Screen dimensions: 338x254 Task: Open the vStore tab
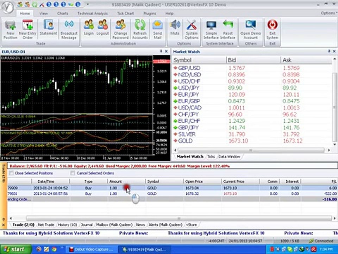pos(192,225)
